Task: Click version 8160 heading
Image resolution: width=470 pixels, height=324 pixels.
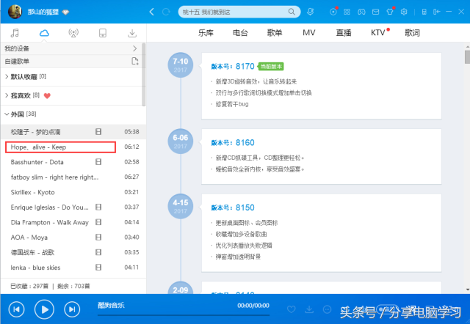Action: pyautogui.click(x=233, y=143)
